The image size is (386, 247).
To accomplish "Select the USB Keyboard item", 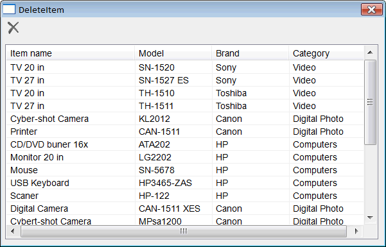I will point(185,183).
